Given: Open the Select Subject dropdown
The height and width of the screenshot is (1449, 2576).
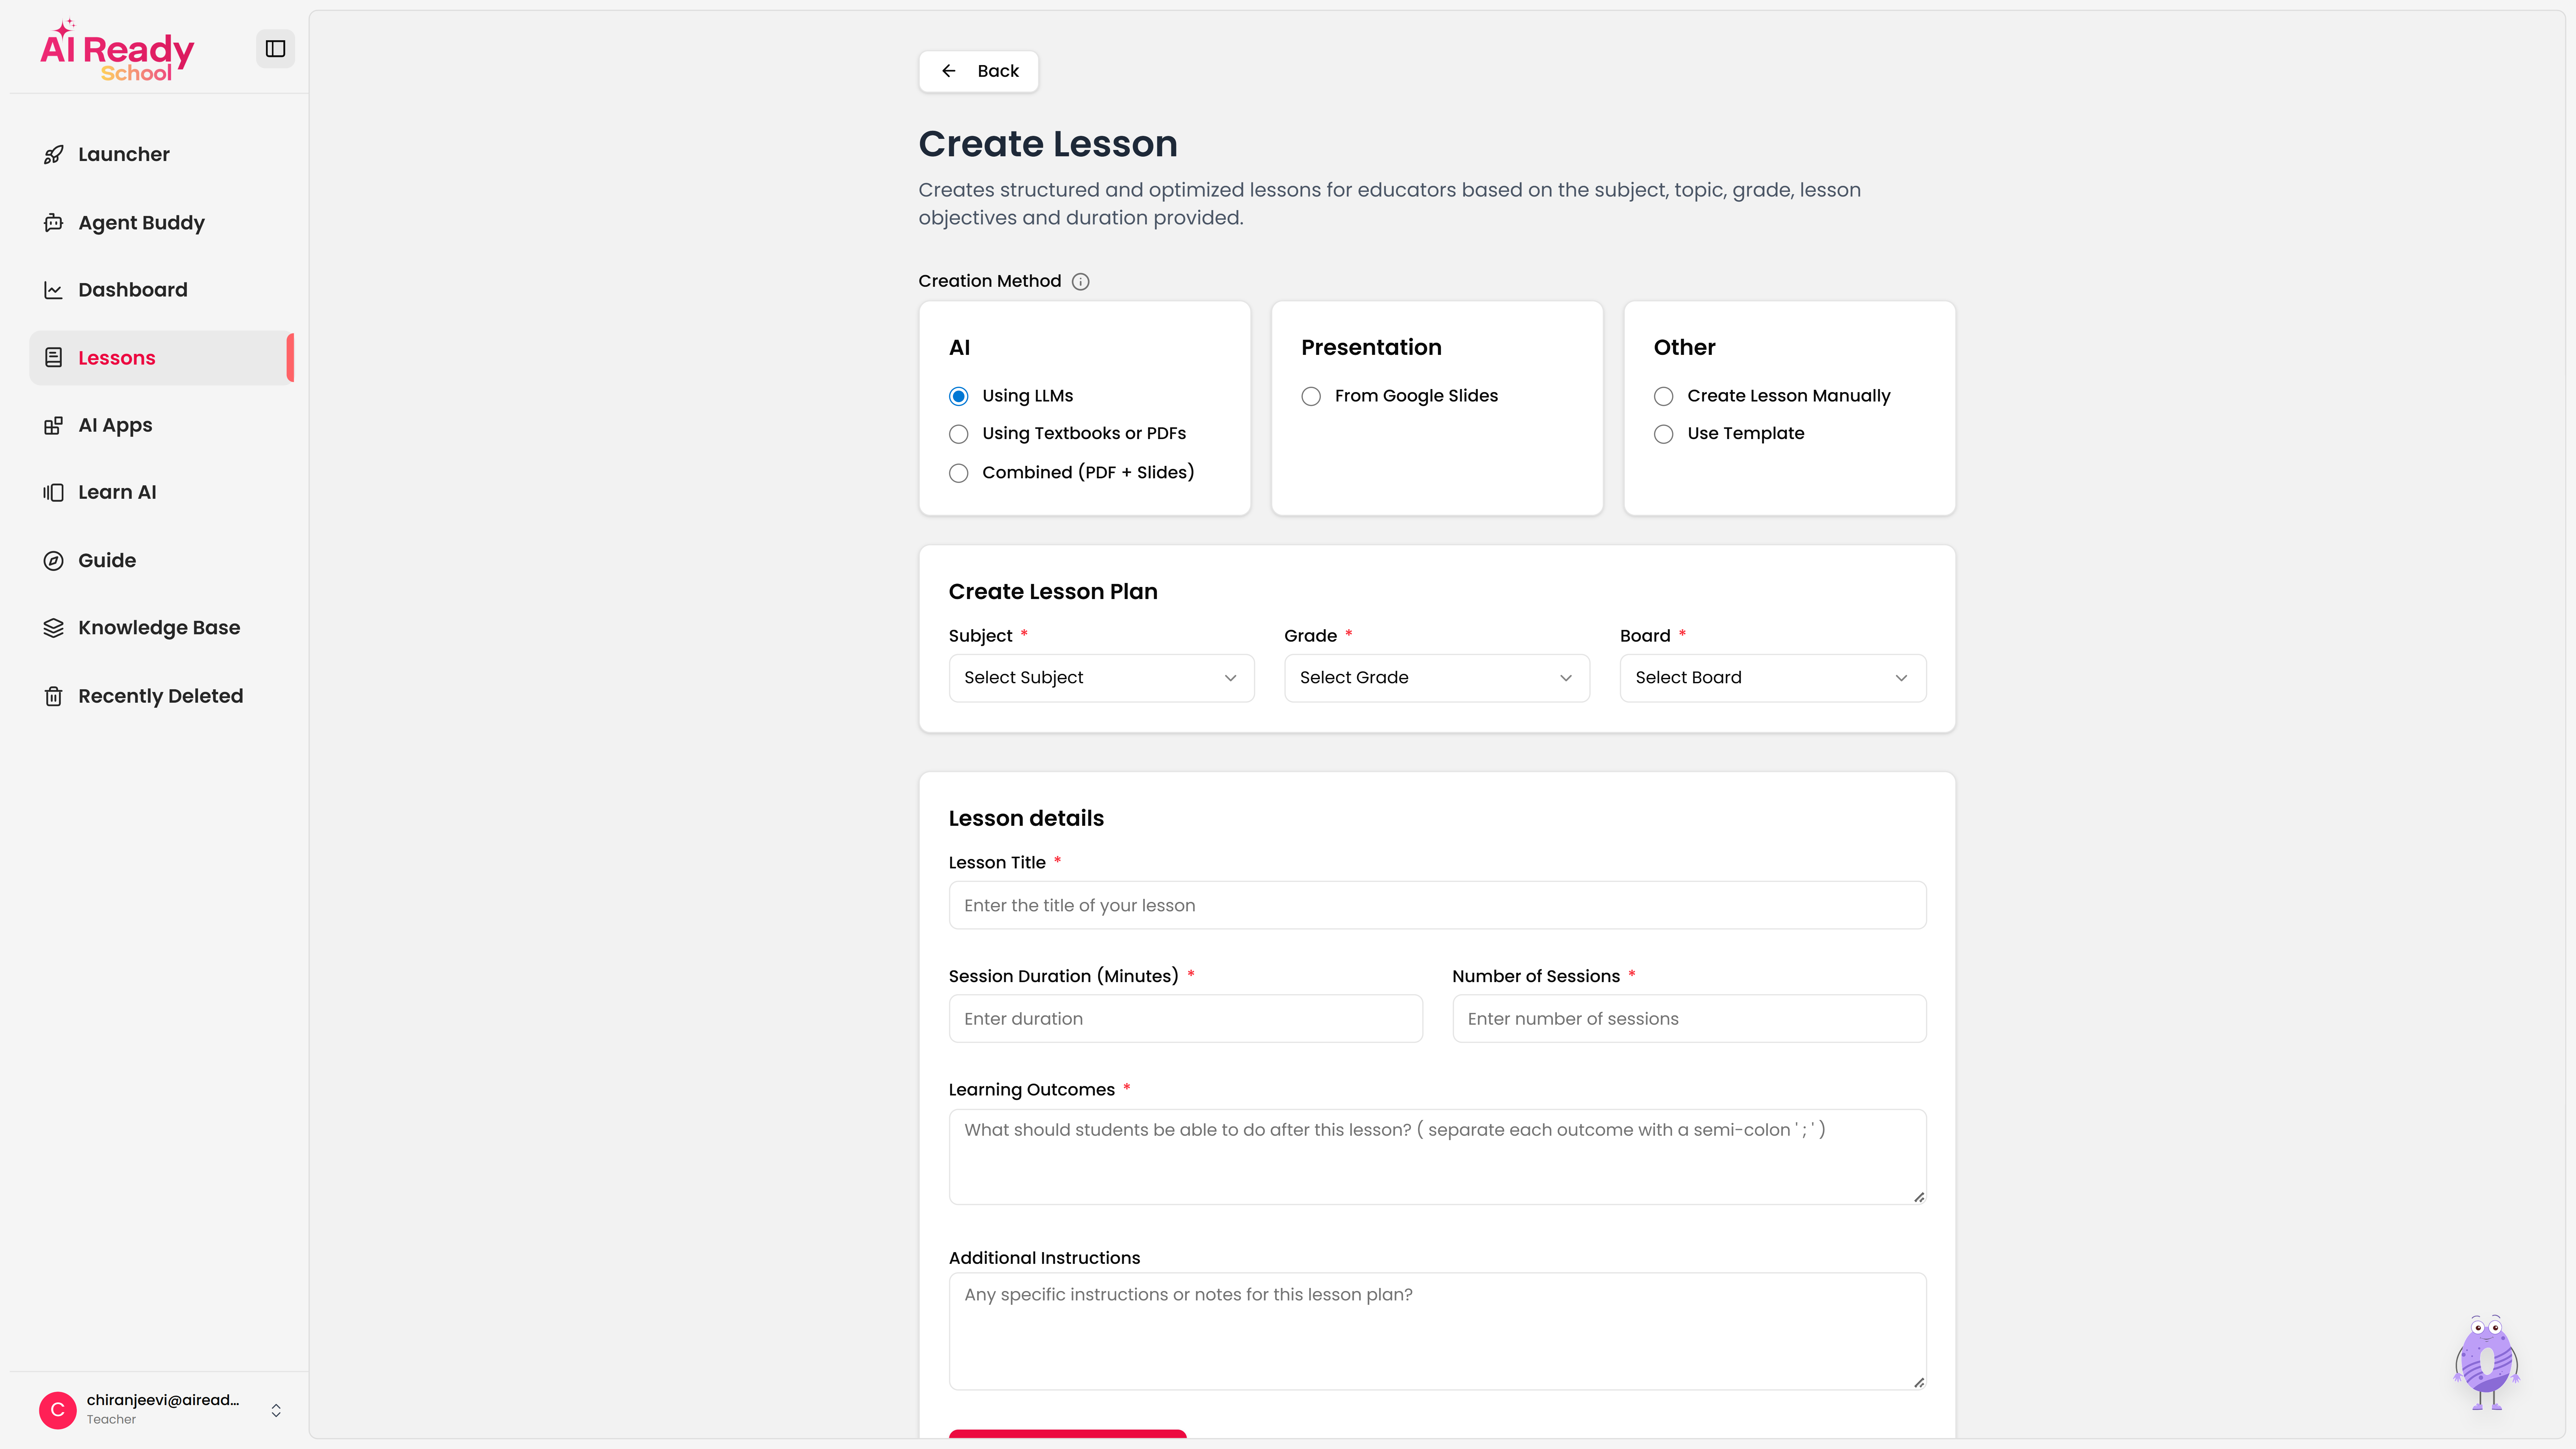Looking at the screenshot, I should pos(1101,678).
